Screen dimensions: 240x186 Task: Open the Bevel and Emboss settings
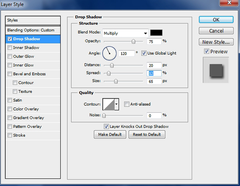pyautogui.click(x=29, y=74)
